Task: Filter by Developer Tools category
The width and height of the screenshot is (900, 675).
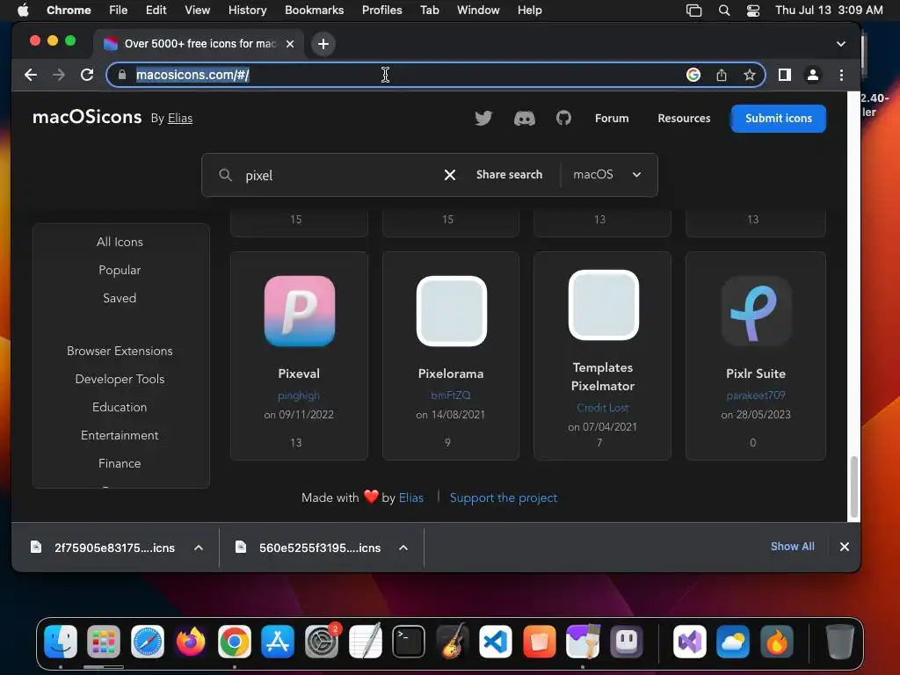Action: pyautogui.click(x=120, y=380)
